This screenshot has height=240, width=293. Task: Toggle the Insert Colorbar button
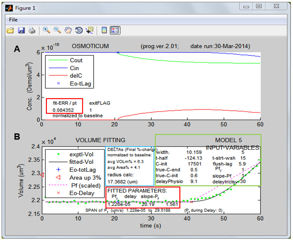point(104,31)
